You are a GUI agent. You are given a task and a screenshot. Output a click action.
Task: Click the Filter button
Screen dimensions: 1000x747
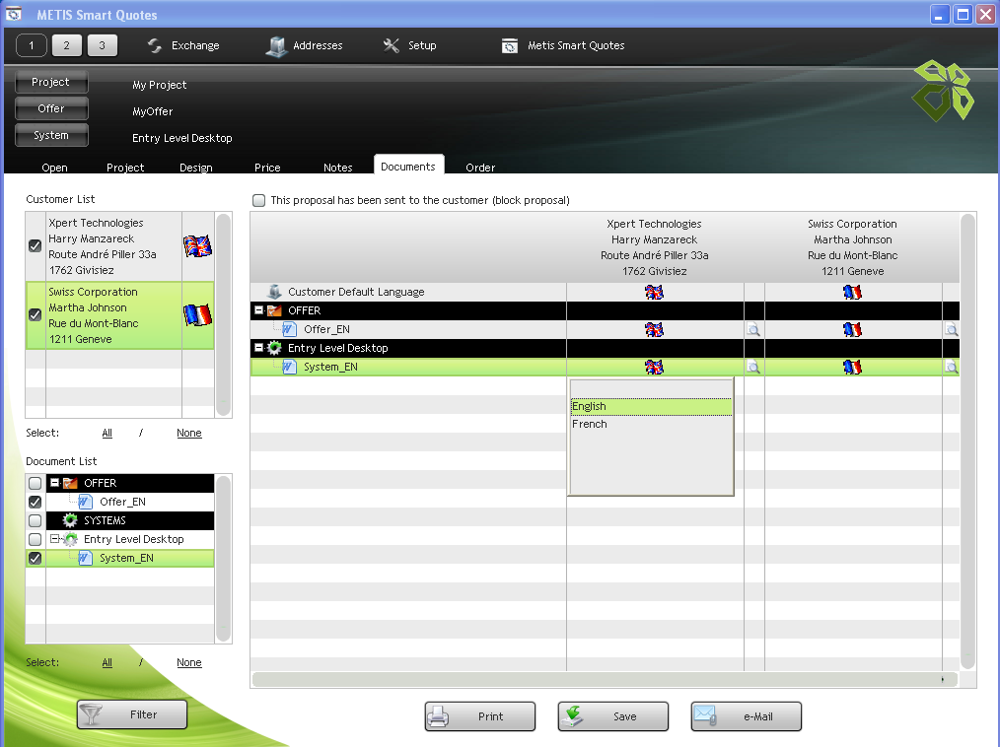pos(132,714)
